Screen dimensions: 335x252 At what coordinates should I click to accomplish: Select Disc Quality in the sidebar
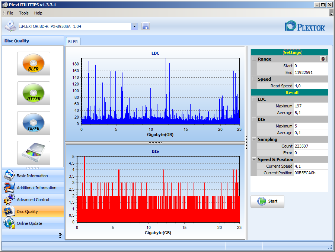[33, 211]
